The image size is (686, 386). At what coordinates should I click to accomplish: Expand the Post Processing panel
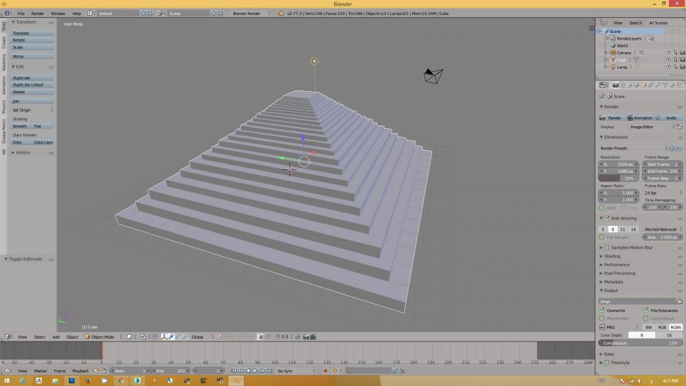pyautogui.click(x=619, y=273)
